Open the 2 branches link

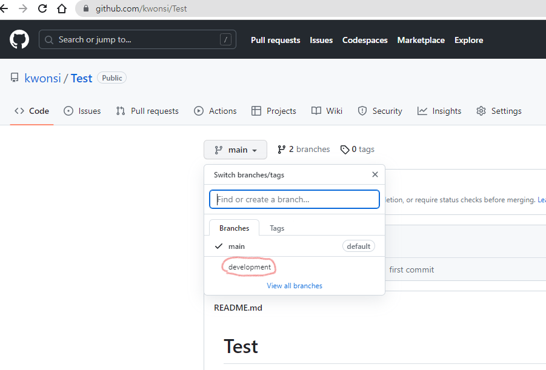[304, 150]
